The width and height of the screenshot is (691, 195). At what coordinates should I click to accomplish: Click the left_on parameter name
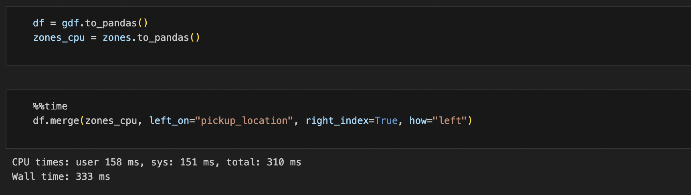click(169, 121)
